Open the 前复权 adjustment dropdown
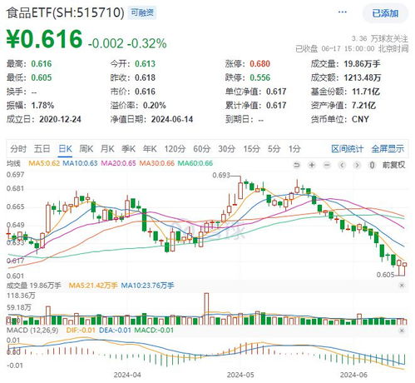Image resolution: width=415 pixels, height=383 pixels. point(393,165)
